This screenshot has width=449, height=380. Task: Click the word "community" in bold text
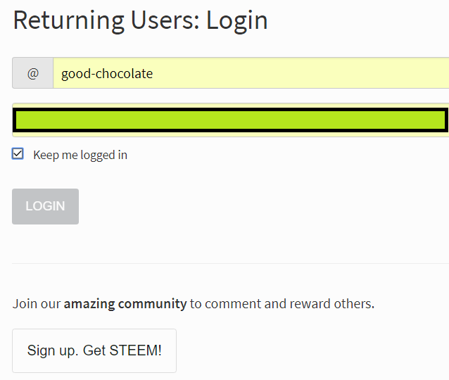tap(152, 304)
